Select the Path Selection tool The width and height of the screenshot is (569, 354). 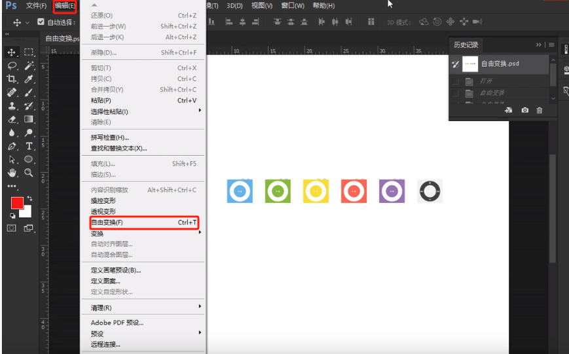pos(12,160)
